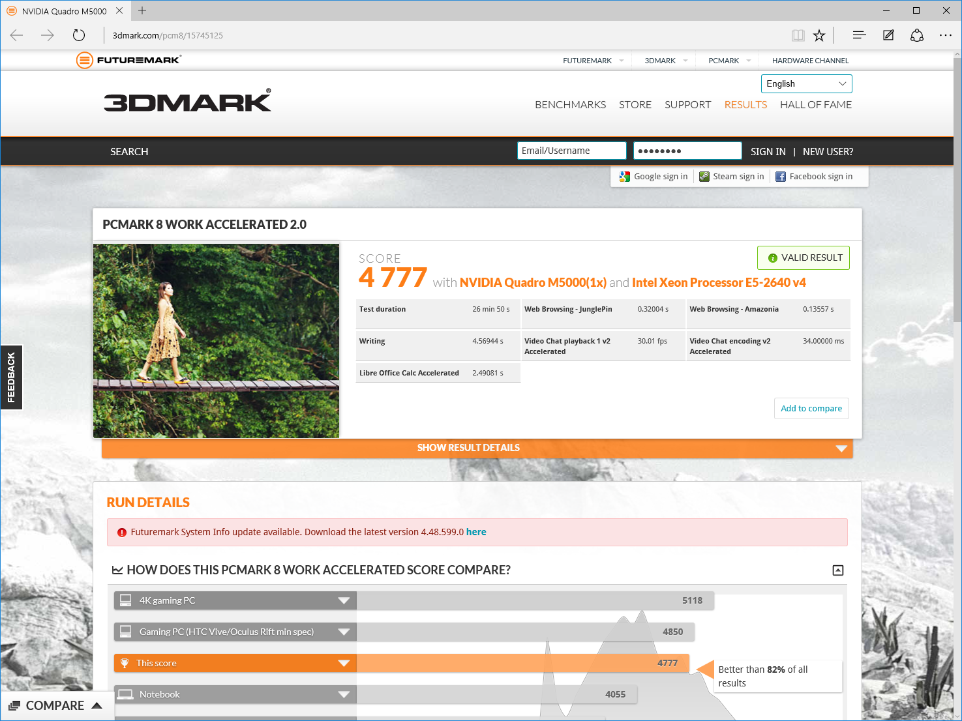Open the RESULTS page
The width and height of the screenshot is (962, 721).
pos(745,104)
